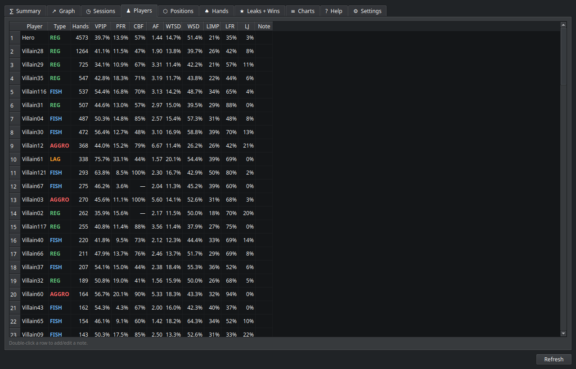Sort by the LJ column header
The width and height of the screenshot is (576, 369).
247,26
